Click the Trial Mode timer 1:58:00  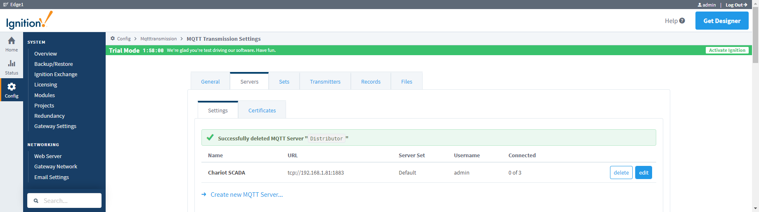pyautogui.click(x=153, y=50)
